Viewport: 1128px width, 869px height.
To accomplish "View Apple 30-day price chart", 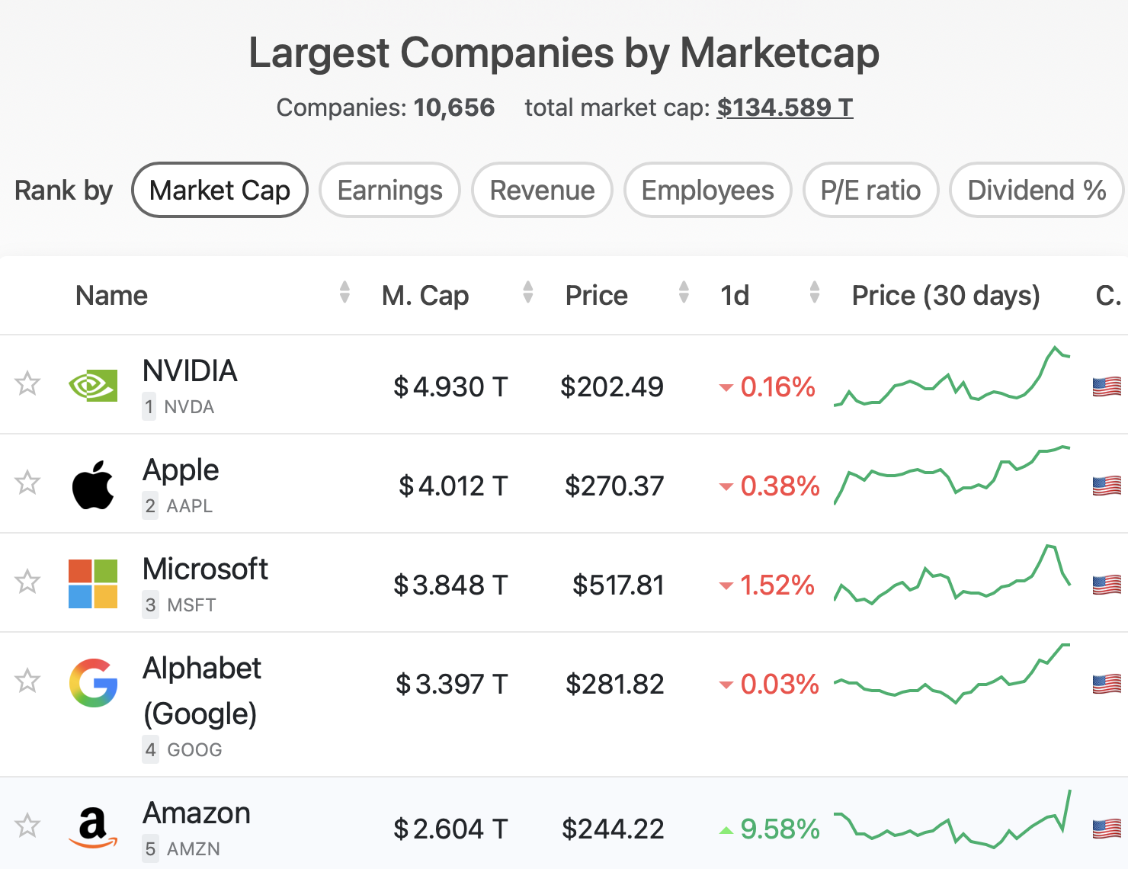I will click(953, 476).
